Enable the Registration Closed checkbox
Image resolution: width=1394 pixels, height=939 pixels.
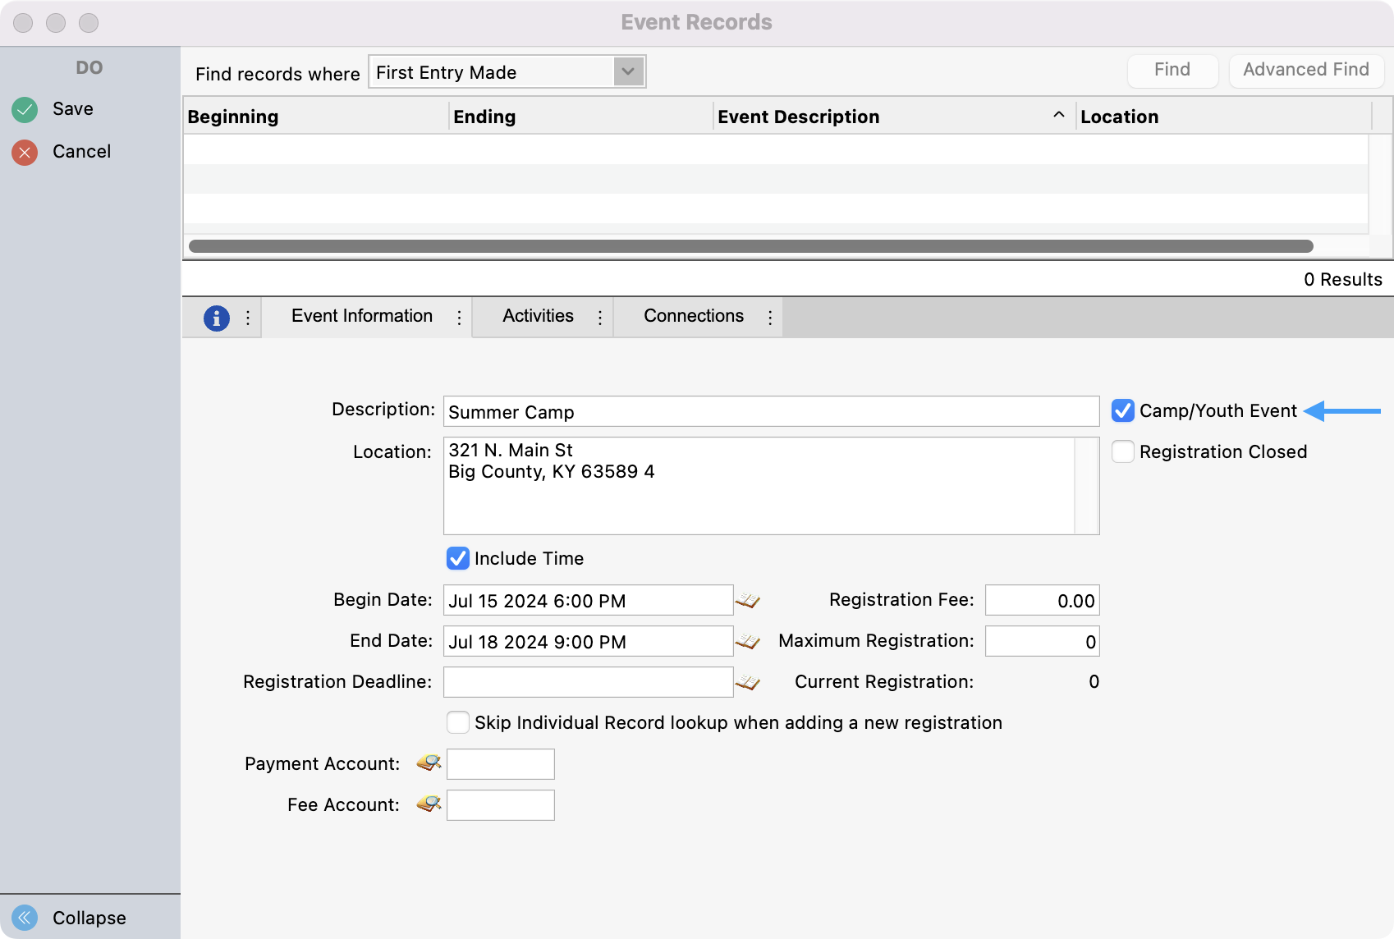click(x=1122, y=451)
